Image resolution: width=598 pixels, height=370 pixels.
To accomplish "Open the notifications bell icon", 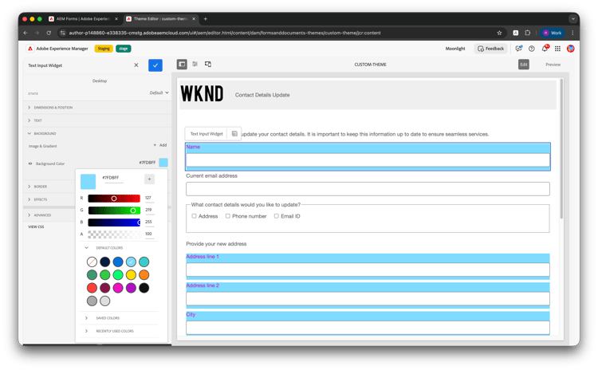I will [x=545, y=49].
